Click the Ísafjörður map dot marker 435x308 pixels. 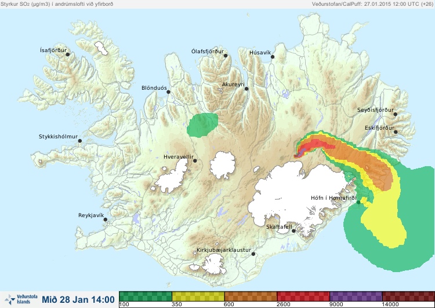[67, 54]
